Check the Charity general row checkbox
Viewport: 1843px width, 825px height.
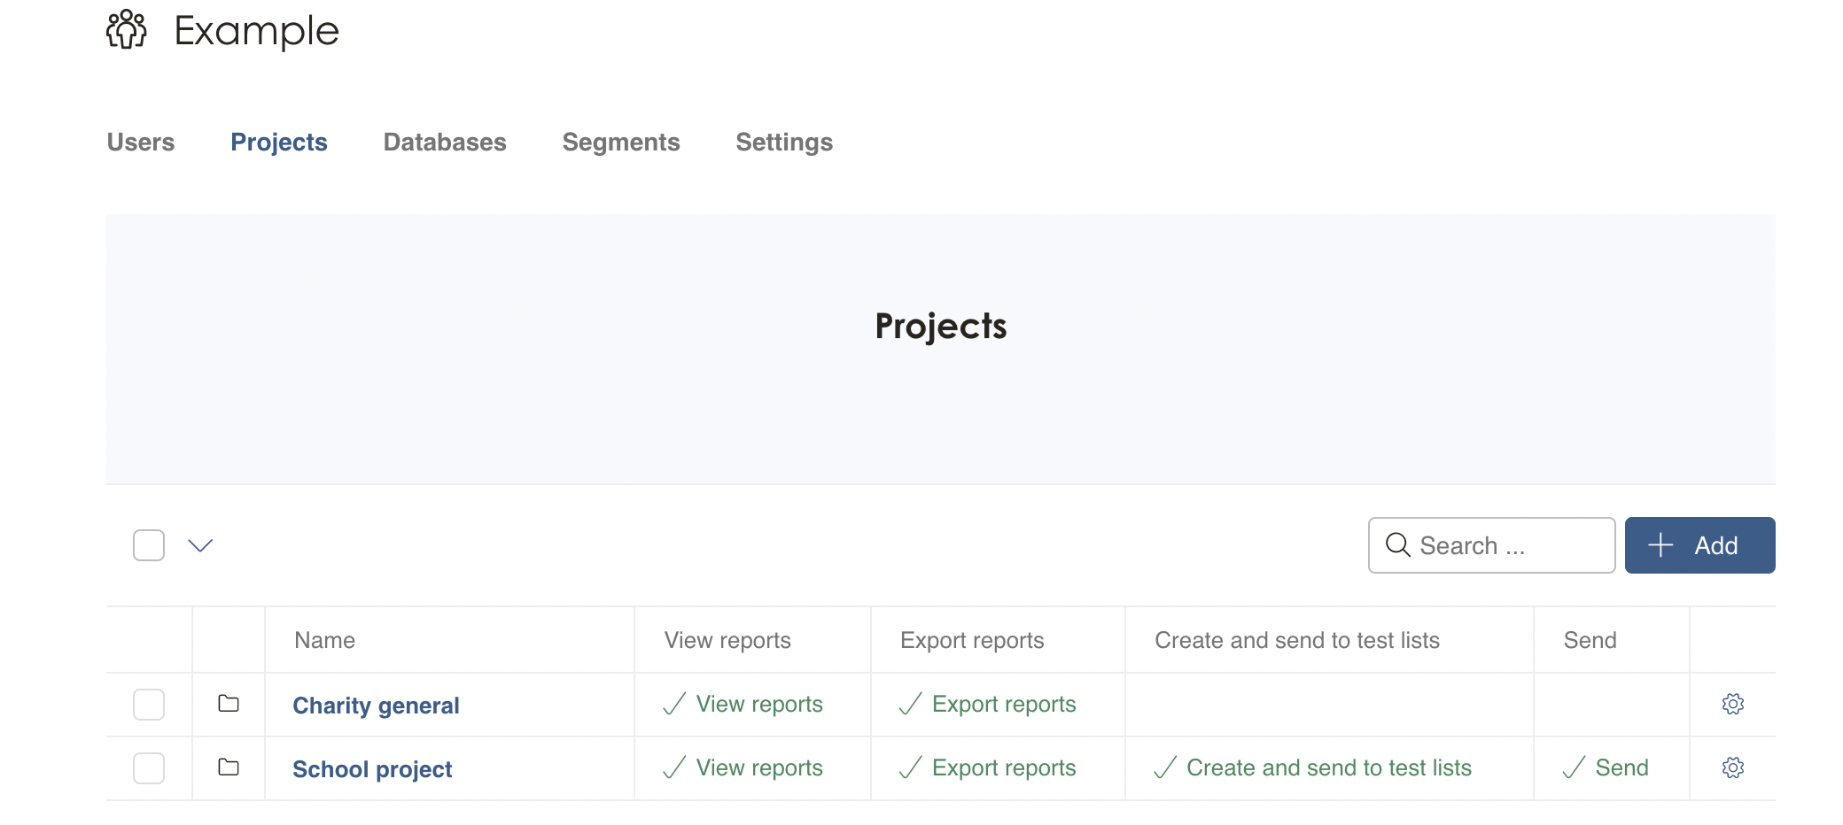pyautogui.click(x=149, y=705)
